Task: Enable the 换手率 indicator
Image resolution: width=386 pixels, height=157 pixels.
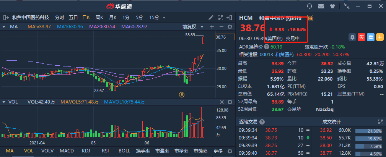Action: point(143,151)
